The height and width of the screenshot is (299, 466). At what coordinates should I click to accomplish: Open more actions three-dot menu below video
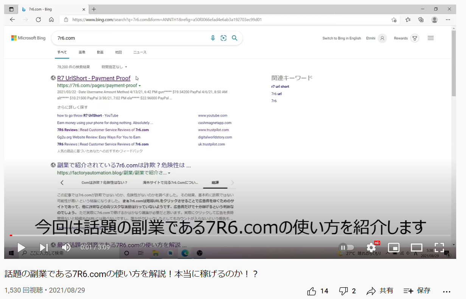tap(447, 291)
